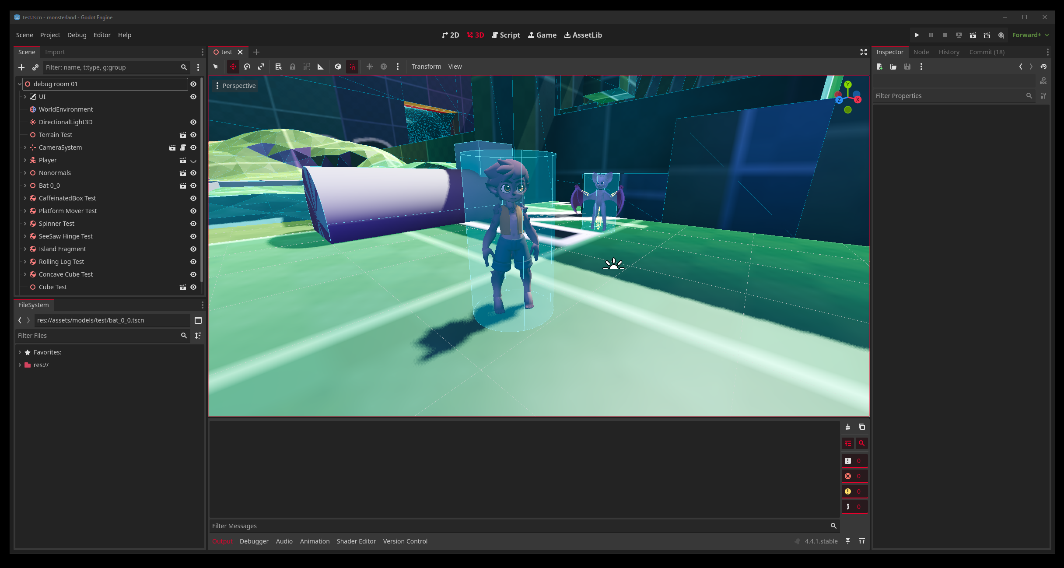
Task: Open the Player node scene icon
Action: coord(183,161)
